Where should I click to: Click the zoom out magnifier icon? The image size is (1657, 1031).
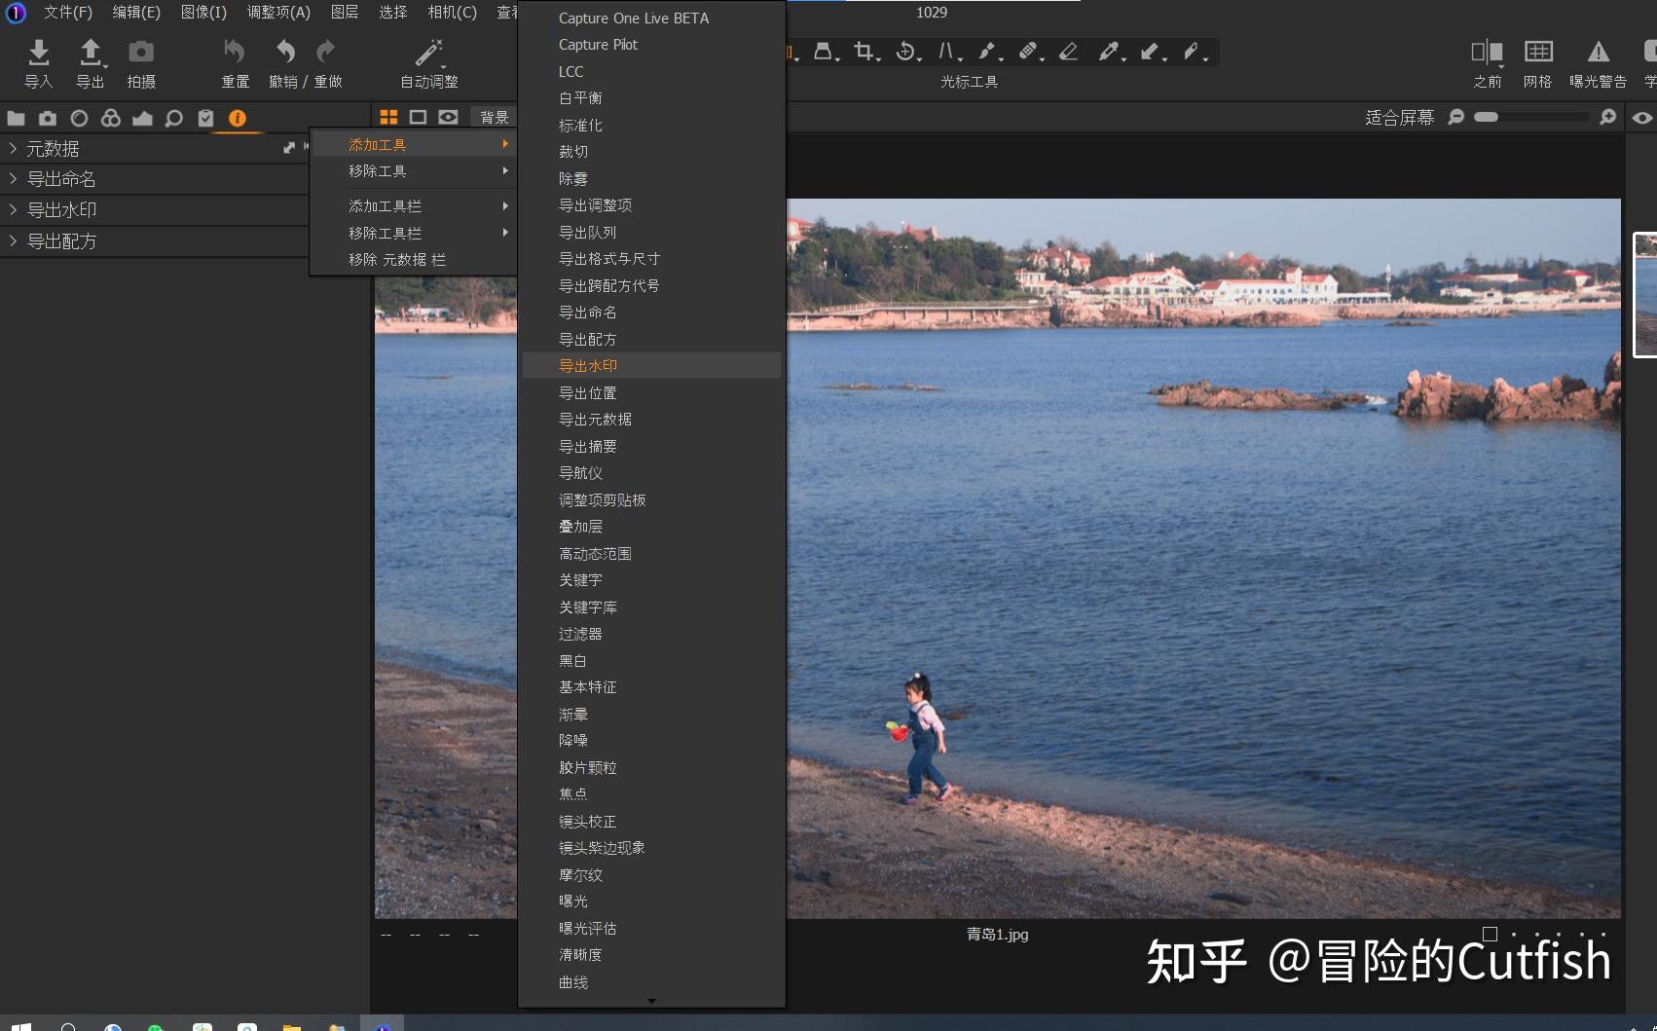pos(1456,117)
